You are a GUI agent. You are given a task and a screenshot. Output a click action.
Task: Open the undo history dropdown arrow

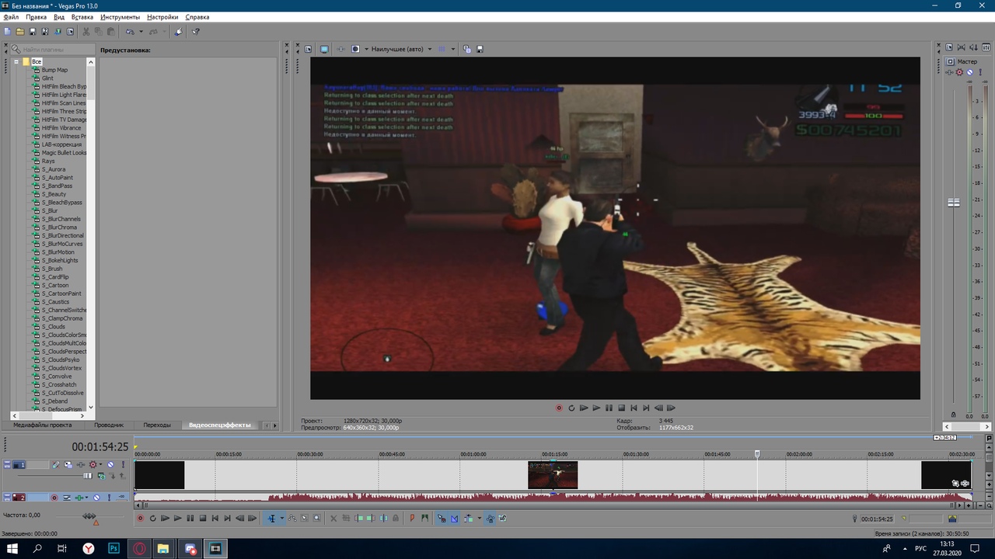(141, 32)
